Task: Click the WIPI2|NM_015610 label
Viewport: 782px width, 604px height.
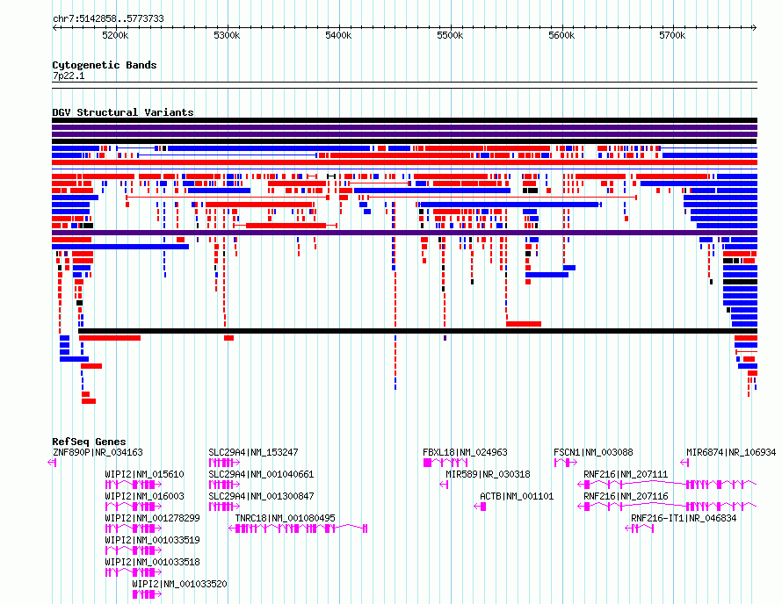Action: [x=145, y=474]
